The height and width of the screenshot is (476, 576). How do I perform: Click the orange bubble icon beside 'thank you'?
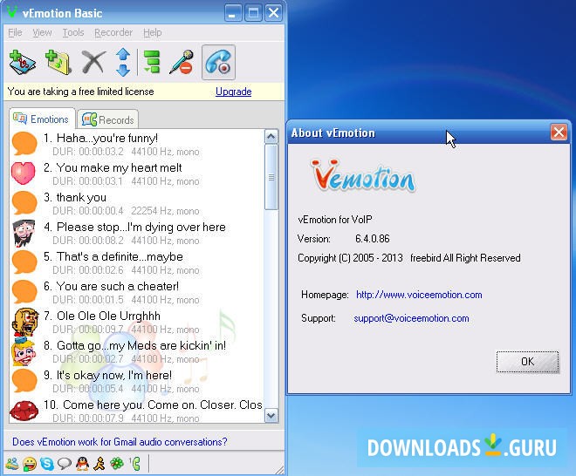click(24, 203)
